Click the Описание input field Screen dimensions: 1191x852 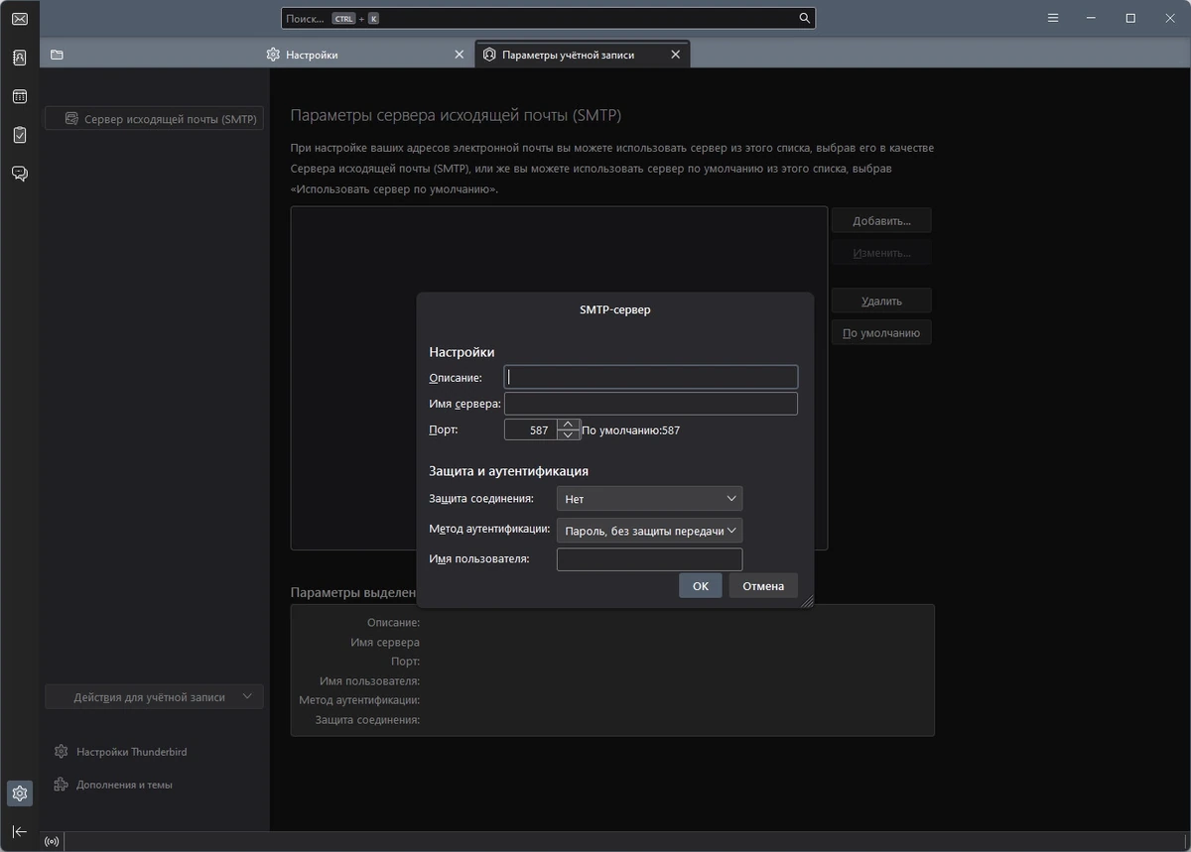tap(651, 377)
